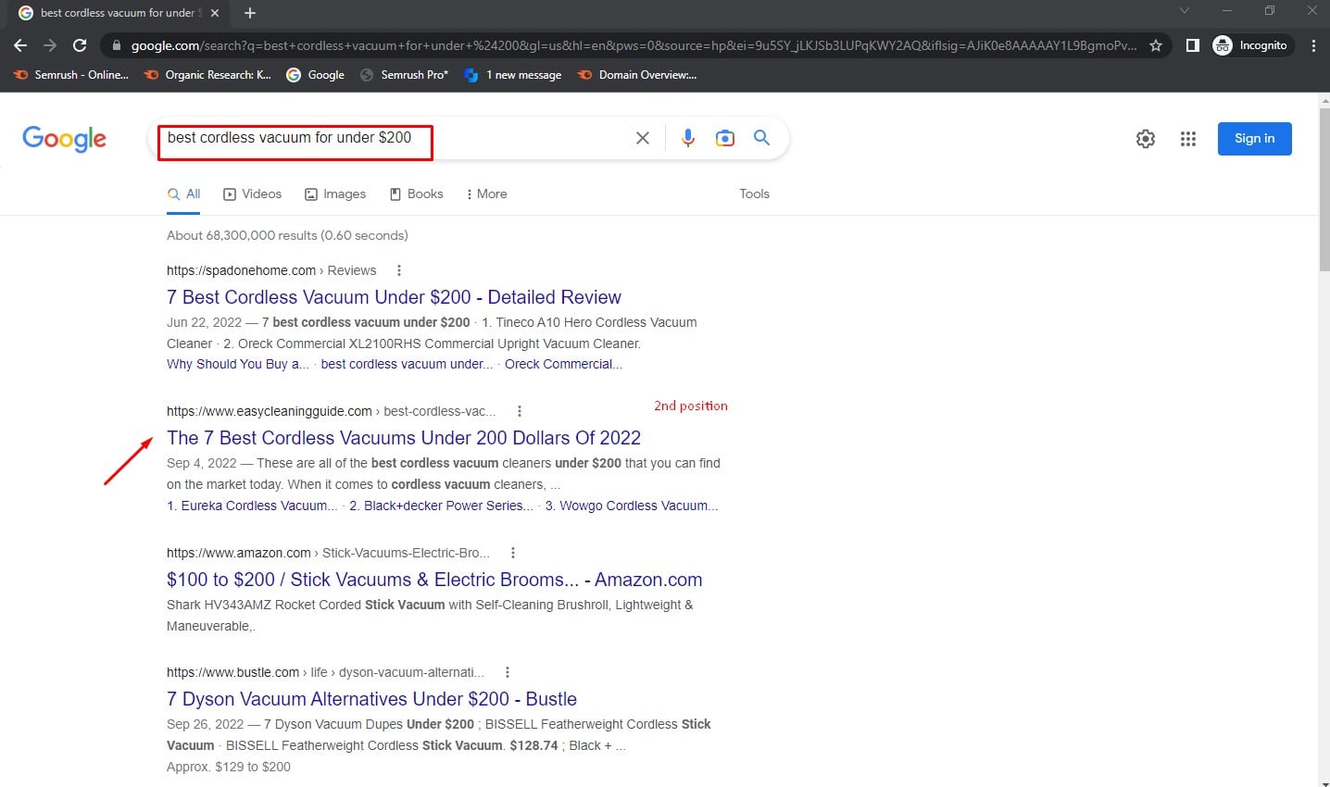
Task: Open the Google apps grid
Action: pos(1187,138)
